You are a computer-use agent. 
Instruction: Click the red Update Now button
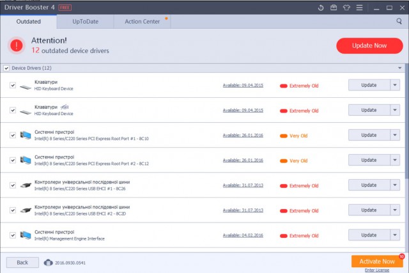pos(369,45)
